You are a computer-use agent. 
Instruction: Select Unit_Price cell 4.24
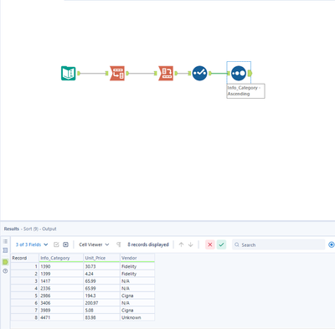pyautogui.click(x=101, y=274)
